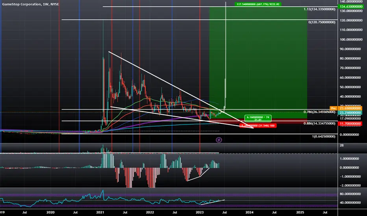Click the green 134.630000000 price axis tag
The width and height of the screenshot is (367, 216).
pos(350,7)
